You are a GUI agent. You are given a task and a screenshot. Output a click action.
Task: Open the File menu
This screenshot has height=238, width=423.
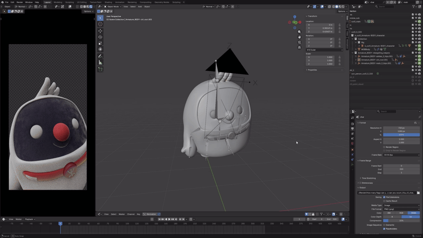(7, 2)
